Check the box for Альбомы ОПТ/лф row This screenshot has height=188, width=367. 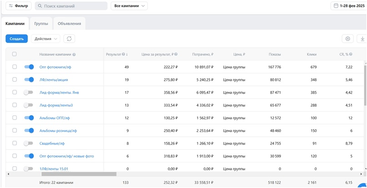point(15,118)
